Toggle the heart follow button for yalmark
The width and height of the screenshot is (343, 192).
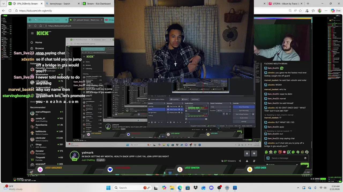pyautogui.click(x=254, y=153)
